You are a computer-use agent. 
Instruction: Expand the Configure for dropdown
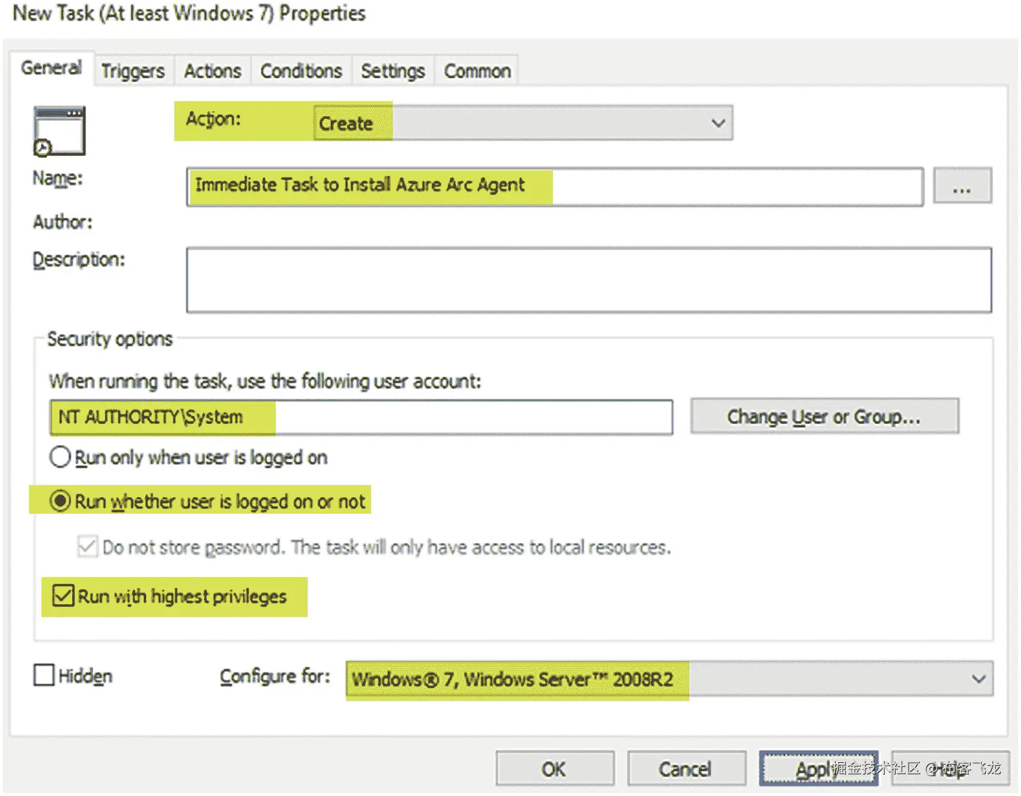pyautogui.click(x=669, y=679)
